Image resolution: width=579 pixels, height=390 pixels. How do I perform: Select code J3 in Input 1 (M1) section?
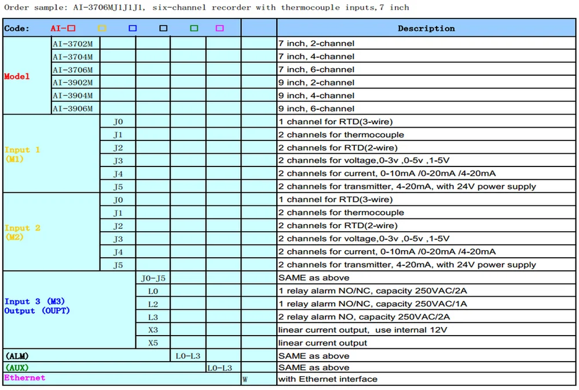pos(118,161)
